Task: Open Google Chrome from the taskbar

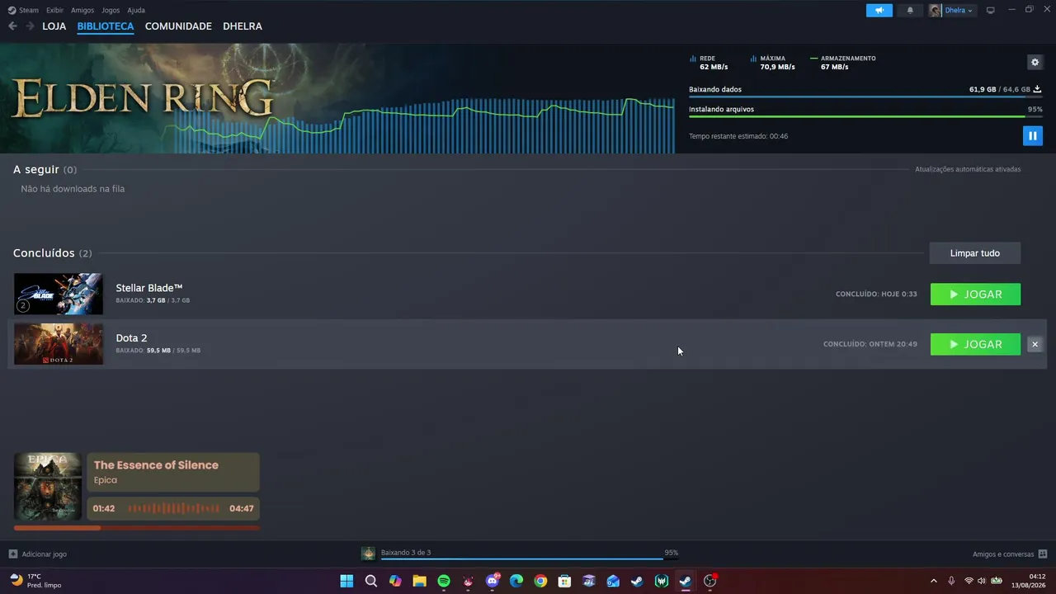Action: 540,581
